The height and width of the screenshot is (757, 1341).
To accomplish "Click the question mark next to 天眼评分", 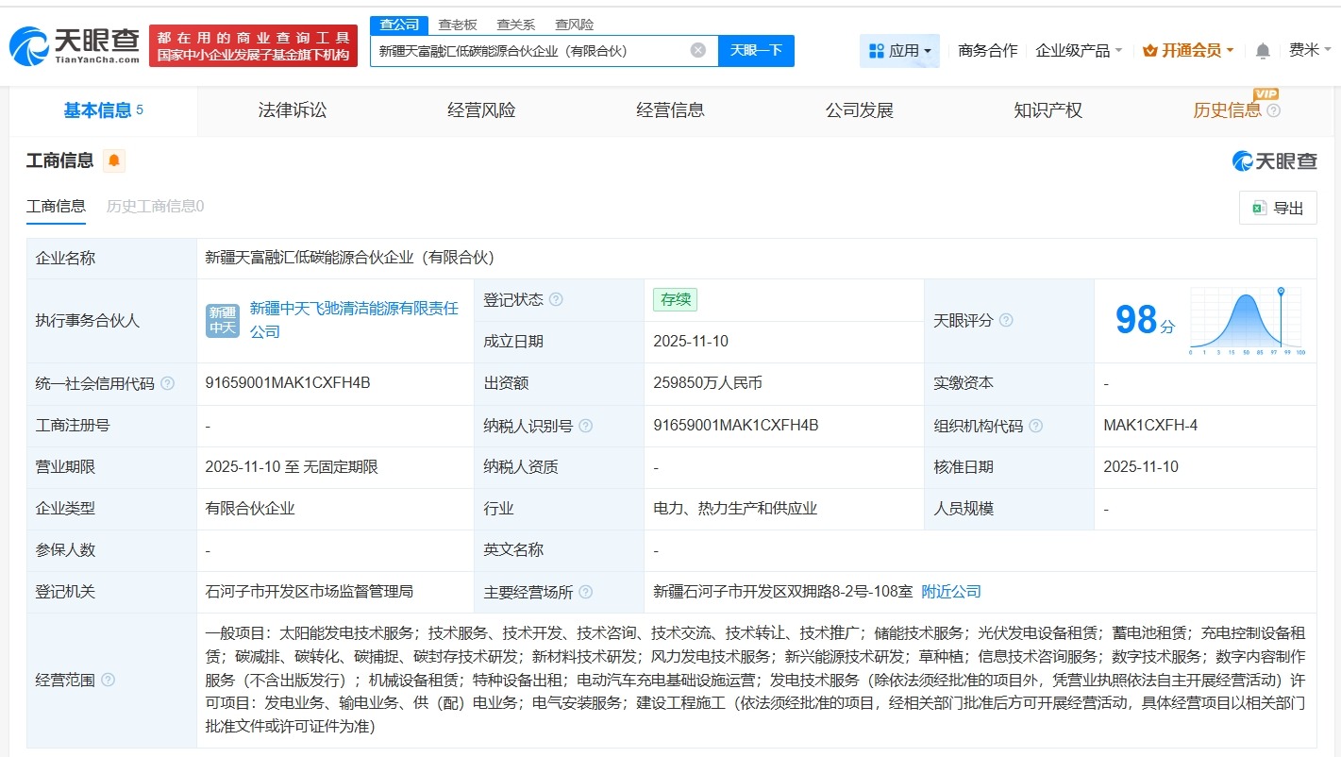I will (1006, 320).
